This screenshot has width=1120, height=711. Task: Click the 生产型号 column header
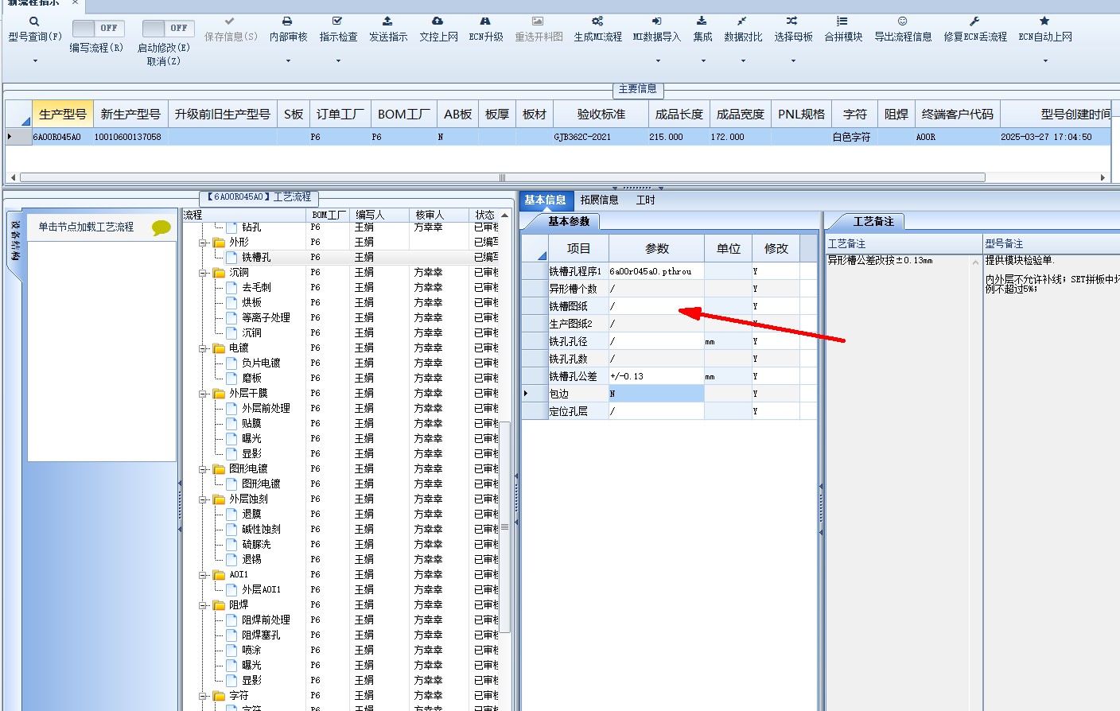63,115
